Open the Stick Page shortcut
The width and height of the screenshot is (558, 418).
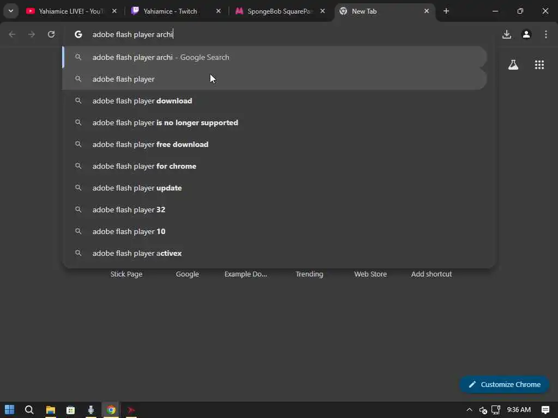(126, 274)
